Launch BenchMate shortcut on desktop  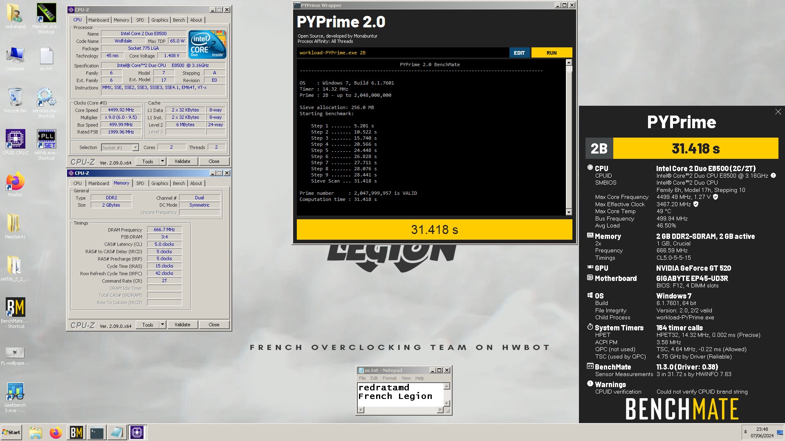(15, 313)
